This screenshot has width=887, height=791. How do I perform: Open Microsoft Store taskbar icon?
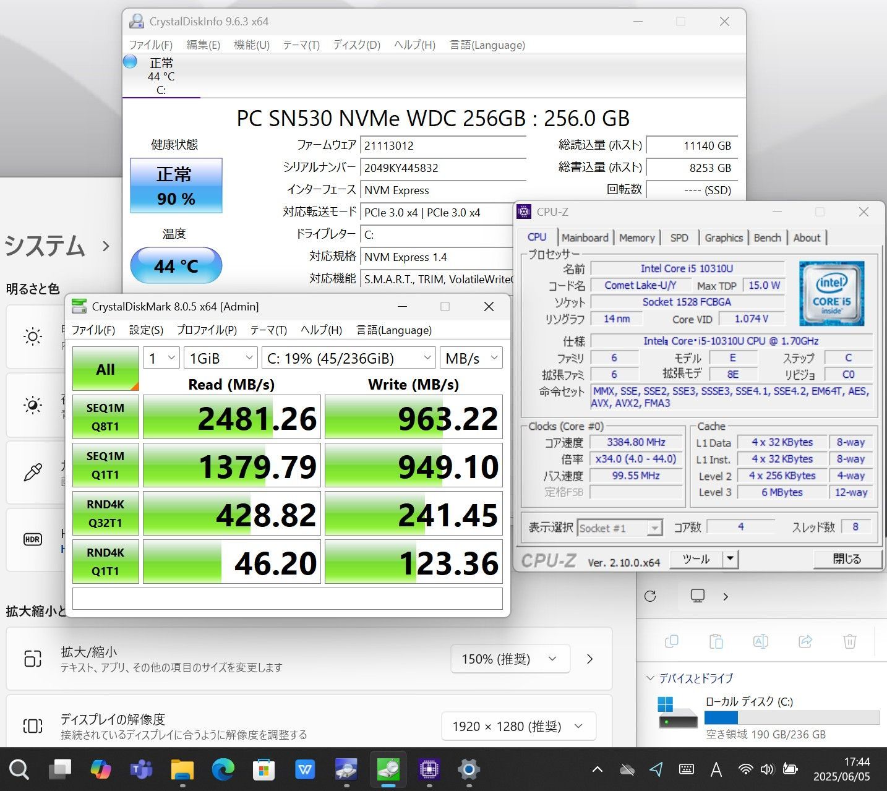point(264,769)
